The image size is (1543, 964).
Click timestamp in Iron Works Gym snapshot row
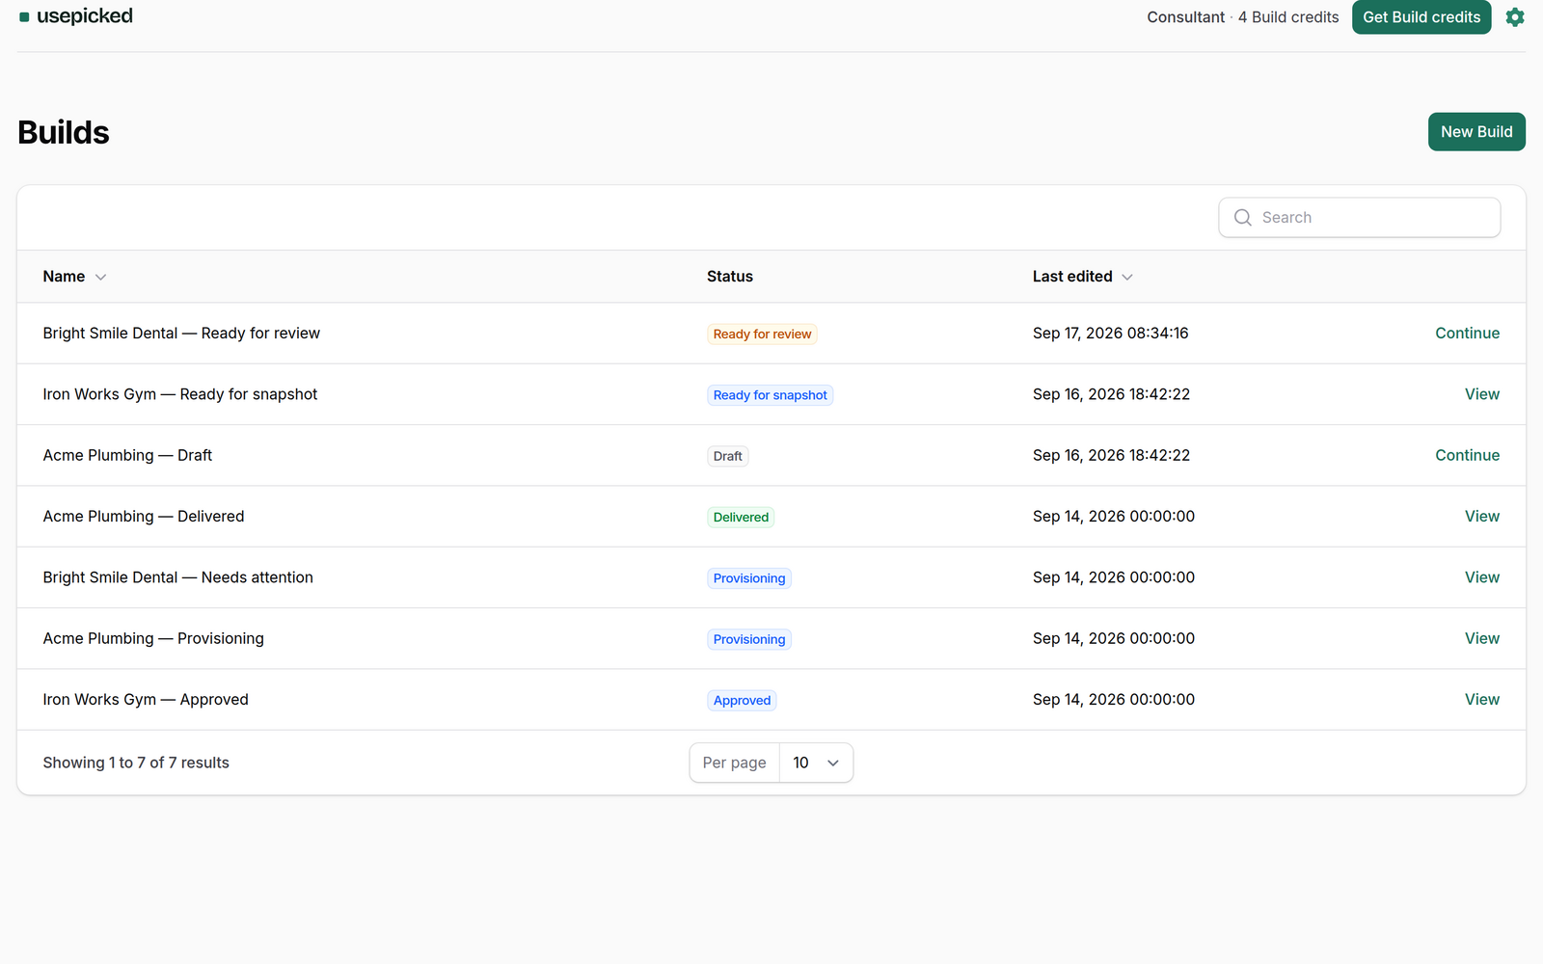coord(1111,394)
